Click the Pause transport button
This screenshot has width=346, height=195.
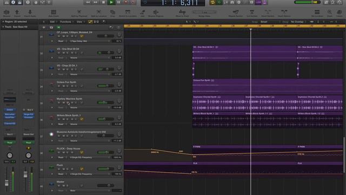tap(118, 2)
